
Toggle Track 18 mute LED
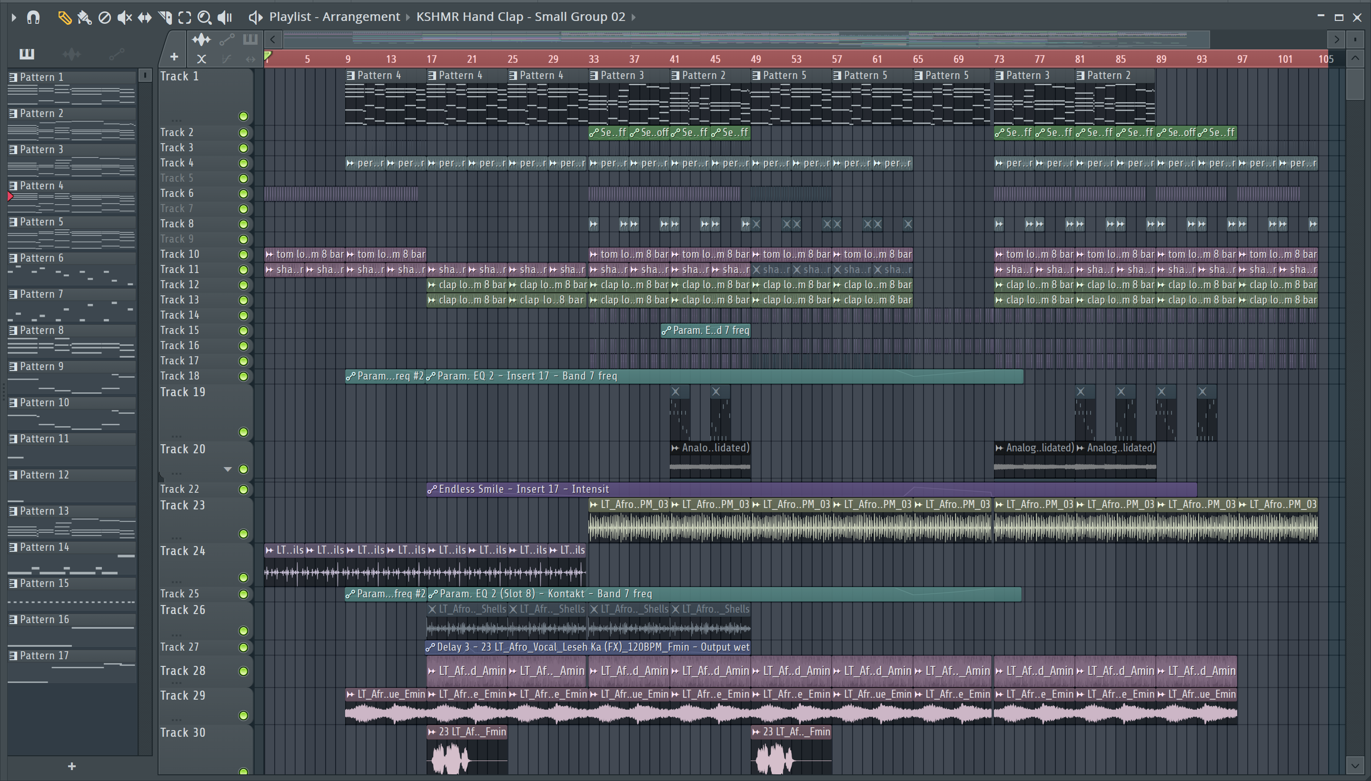[243, 377]
